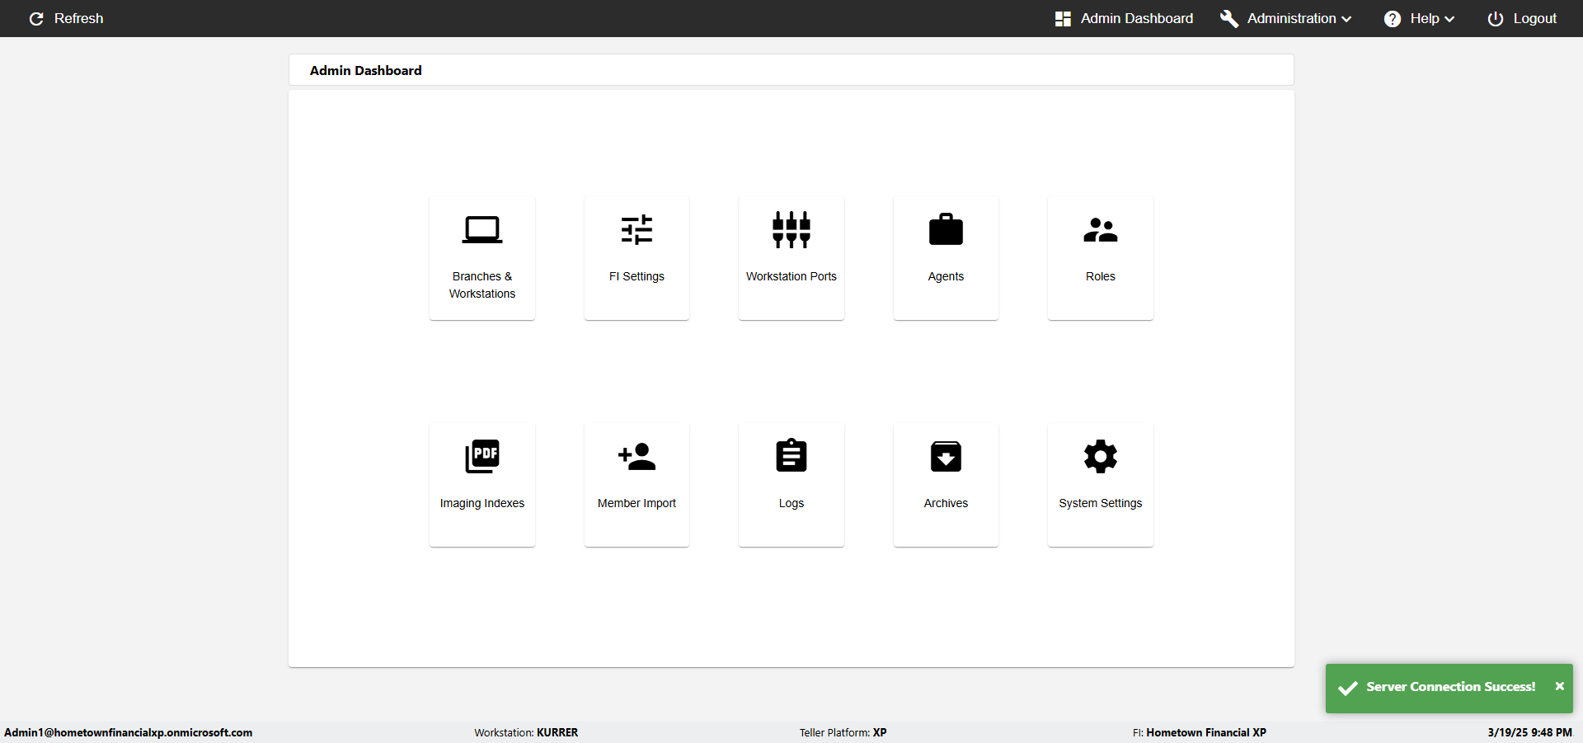This screenshot has height=743, width=1583.
Task: Click the Logout power icon
Action: (x=1496, y=19)
